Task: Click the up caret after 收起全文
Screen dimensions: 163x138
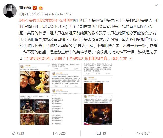Action: pos(131,58)
